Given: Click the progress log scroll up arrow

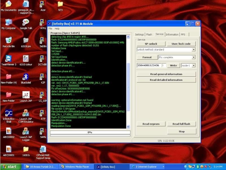Looking at the screenshot, I should click(x=128, y=37).
